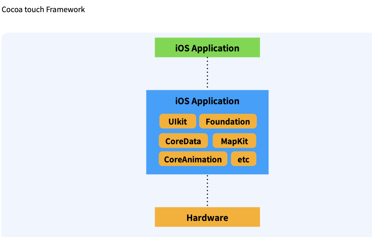Click the lower dotted connector line

coord(207,190)
